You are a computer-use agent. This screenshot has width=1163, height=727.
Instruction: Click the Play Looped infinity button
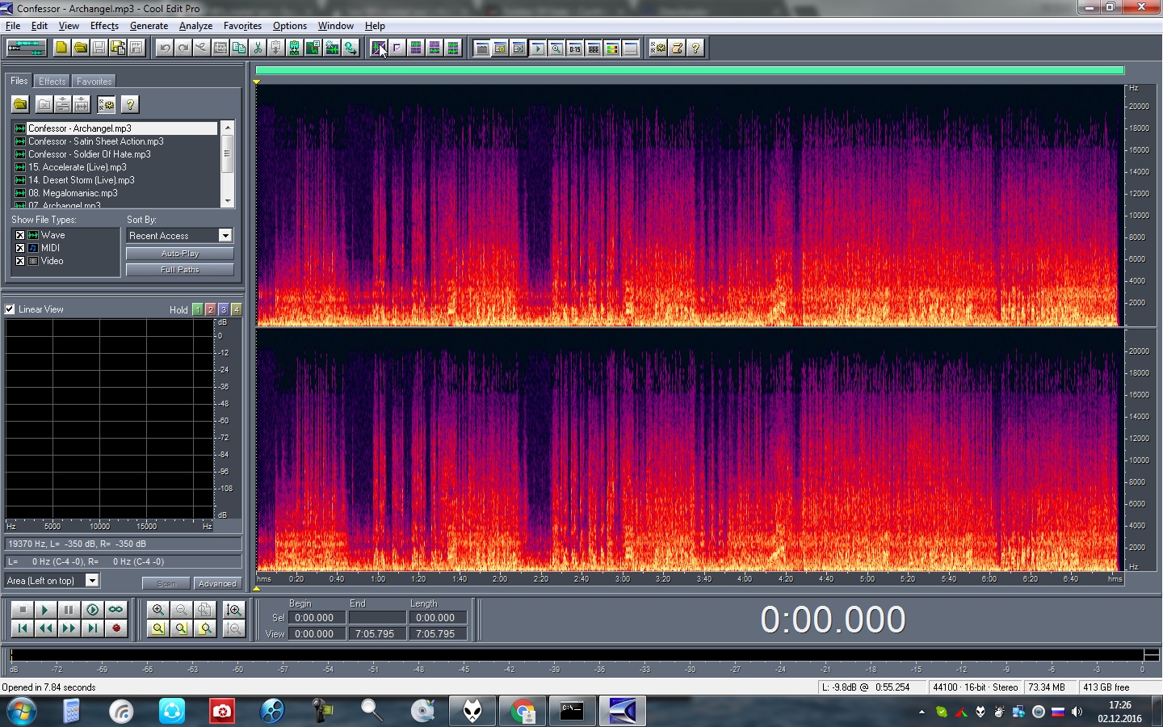pyautogui.click(x=115, y=610)
